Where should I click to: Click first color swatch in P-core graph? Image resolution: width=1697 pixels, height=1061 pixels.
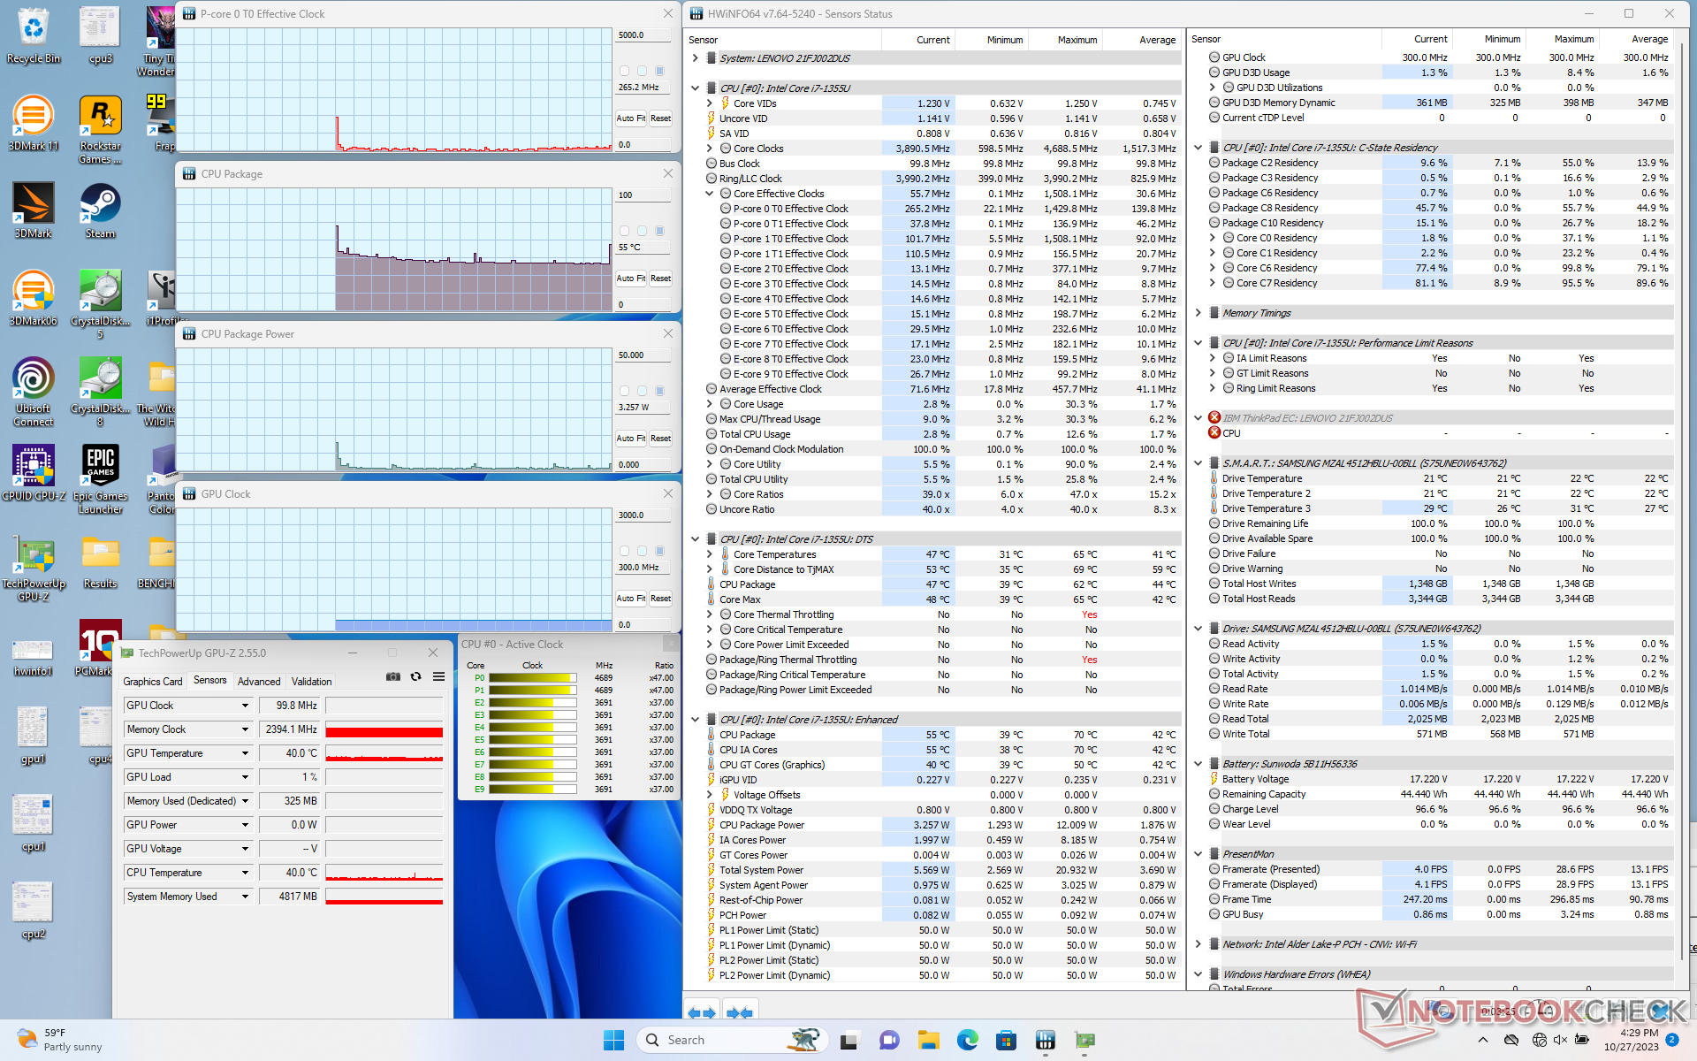click(625, 71)
